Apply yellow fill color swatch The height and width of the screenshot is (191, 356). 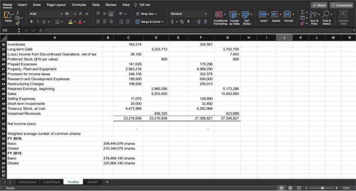(x=70, y=22)
